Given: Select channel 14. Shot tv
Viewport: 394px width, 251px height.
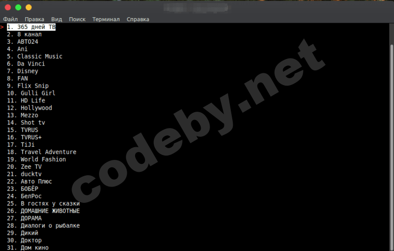Looking at the screenshot, I should point(26,123).
